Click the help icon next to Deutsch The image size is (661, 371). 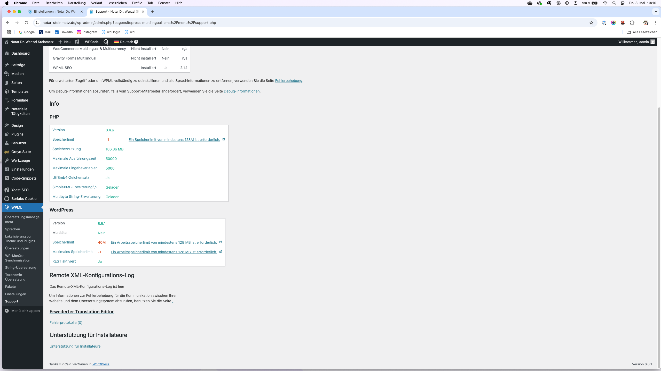[x=136, y=42]
